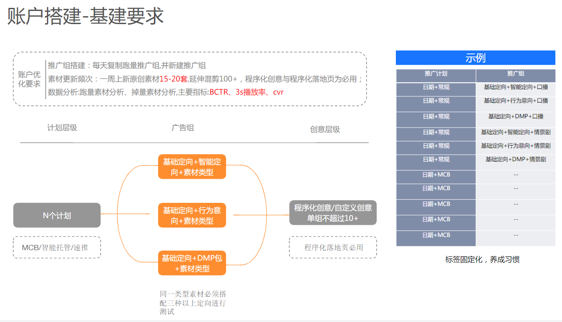The image size is (562, 322).
Task: Click orange box 基础定向+DMP包+素材类型
Action: (x=192, y=263)
